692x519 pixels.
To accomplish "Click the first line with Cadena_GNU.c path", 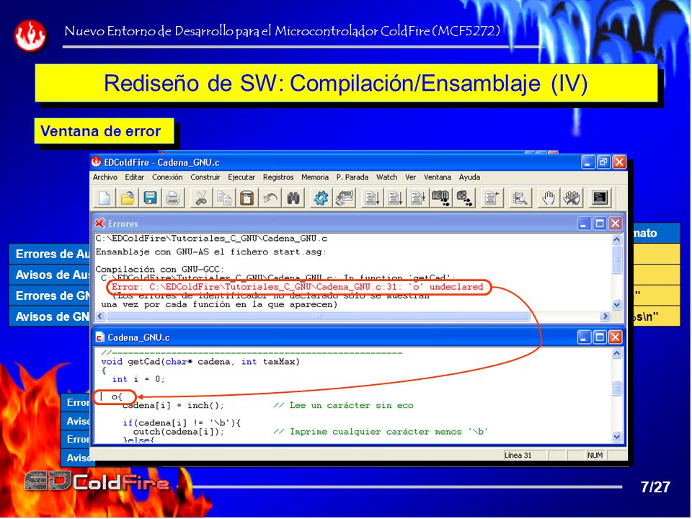I will [211, 239].
